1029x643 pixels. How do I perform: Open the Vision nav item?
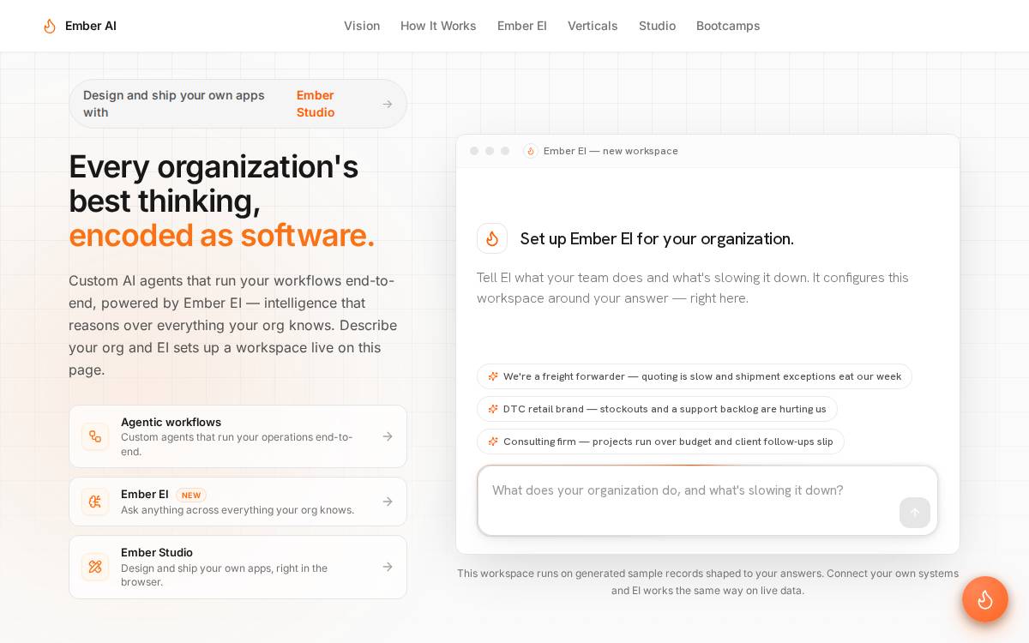[362, 26]
